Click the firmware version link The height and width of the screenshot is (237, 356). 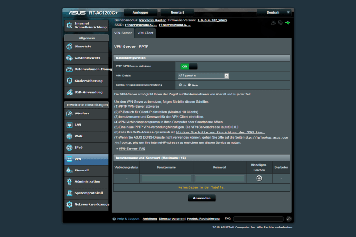click(x=212, y=20)
